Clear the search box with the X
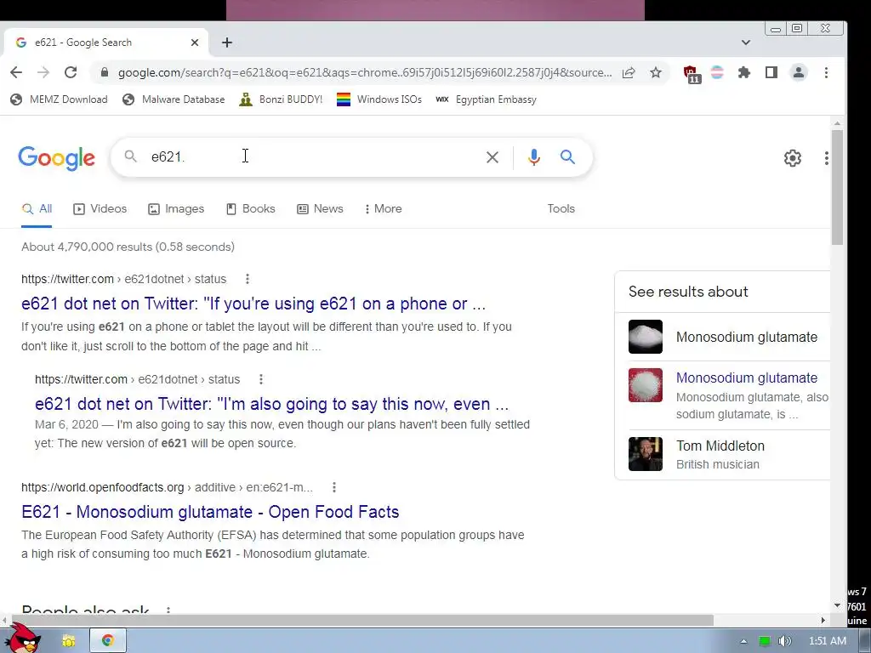This screenshot has height=653, width=871. 492,157
